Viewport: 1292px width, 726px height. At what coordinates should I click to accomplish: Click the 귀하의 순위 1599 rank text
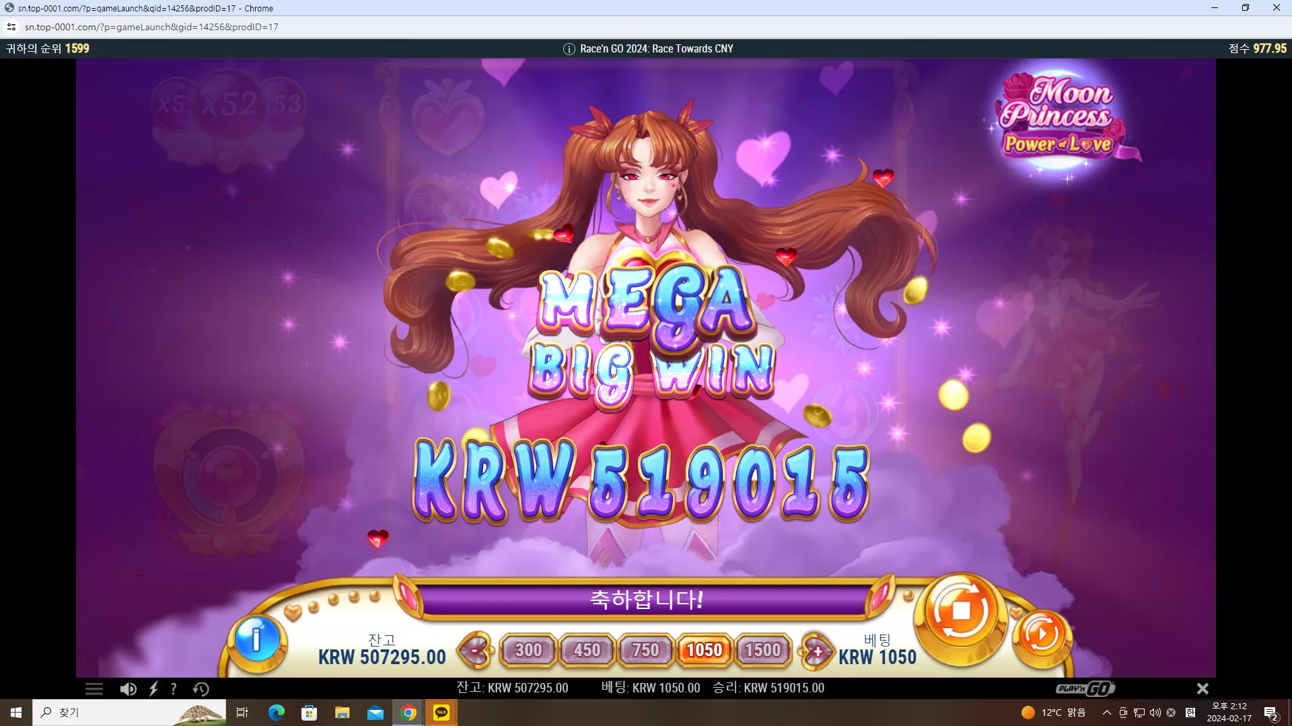click(48, 48)
